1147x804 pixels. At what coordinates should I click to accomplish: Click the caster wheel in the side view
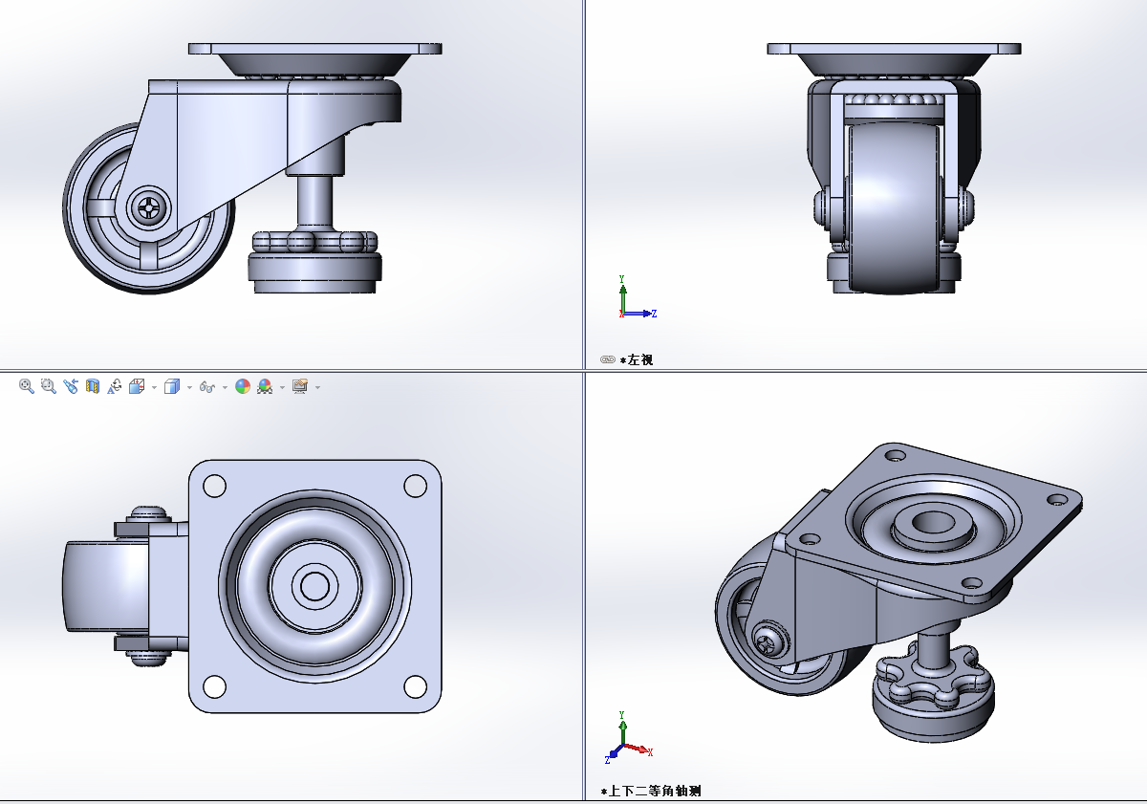pos(148,208)
